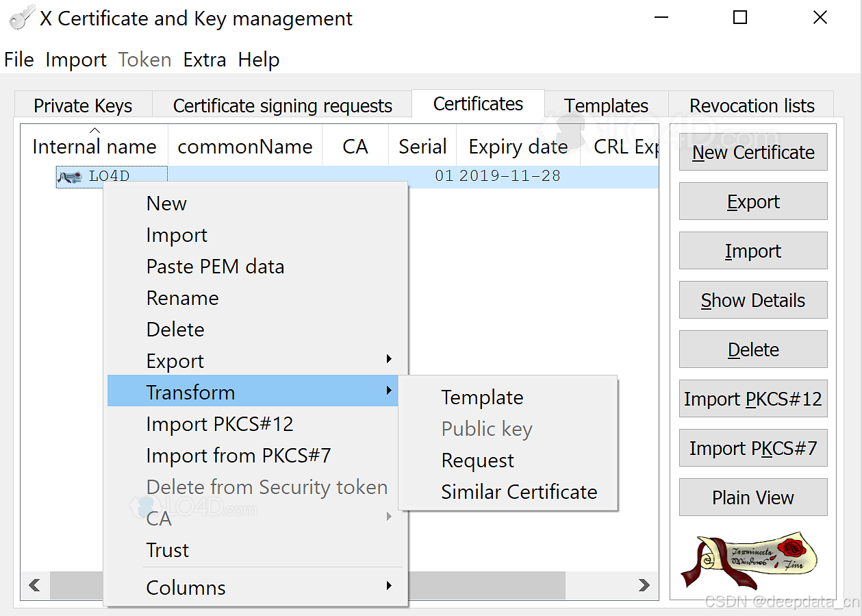The width and height of the screenshot is (862, 616).
Task: Click the Plain View button
Action: coord(753,497)
